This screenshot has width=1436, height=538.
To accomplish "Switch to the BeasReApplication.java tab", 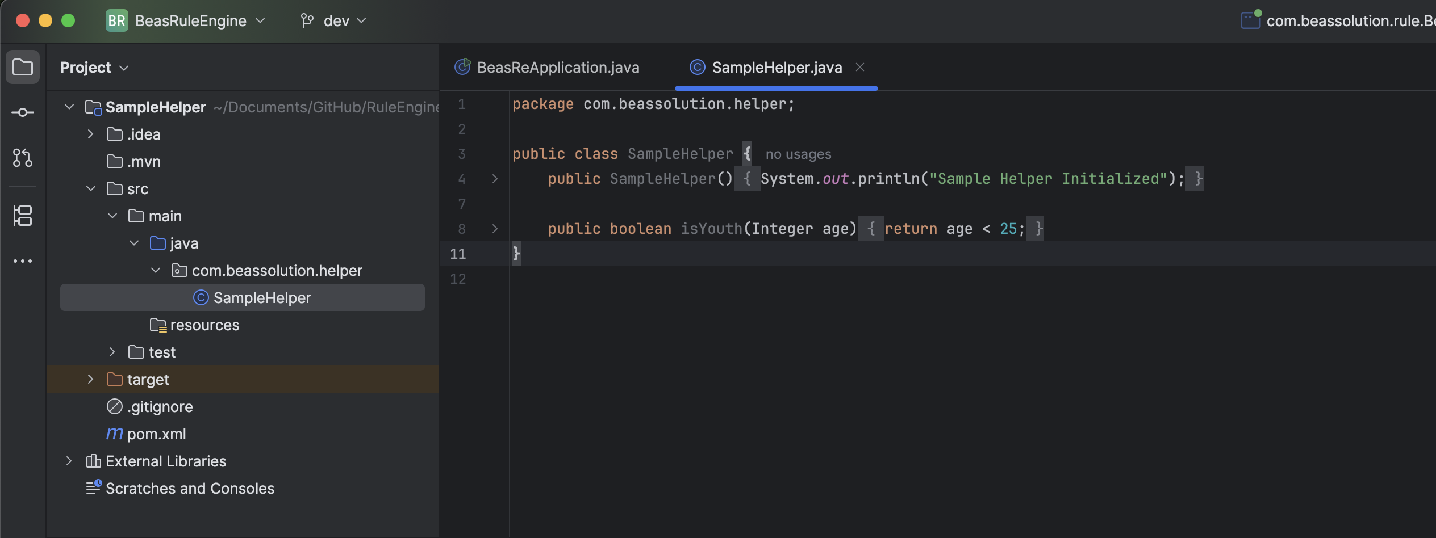I will pyautogui.click(x=548, y=68).
